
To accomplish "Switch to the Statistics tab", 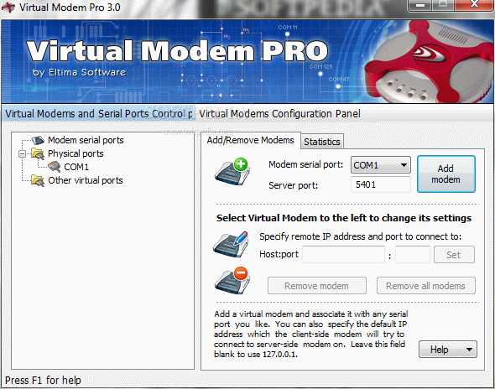I will [x=321, y=142].
